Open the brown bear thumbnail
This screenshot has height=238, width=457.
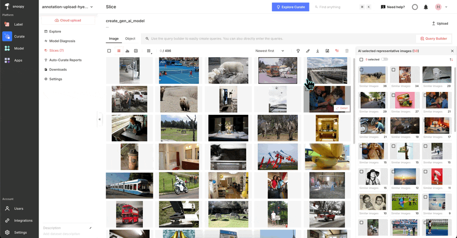pyautogui.click(x=179, y=99)
